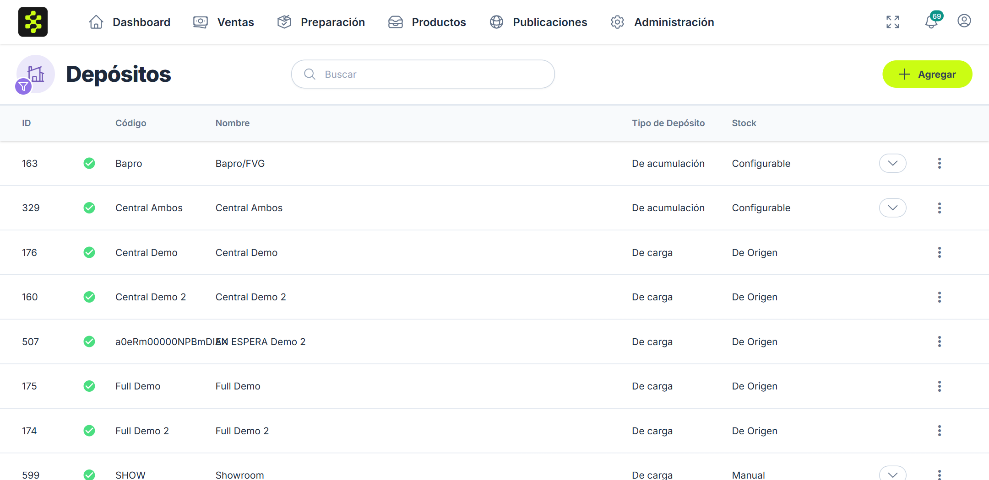Screen dimensions: 989x480
Task: Focus the Buscar search field
Action: pyautogui.click(x=423, y=74)
